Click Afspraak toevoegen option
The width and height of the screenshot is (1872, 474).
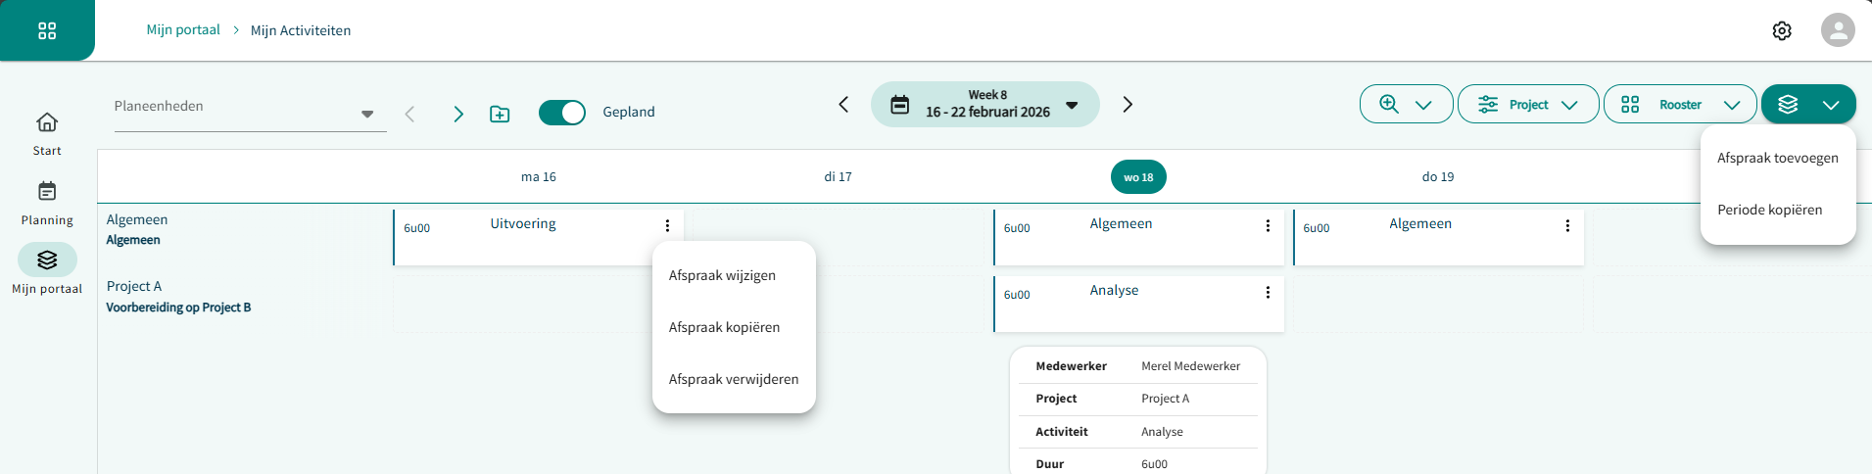tap(1777, 159)
